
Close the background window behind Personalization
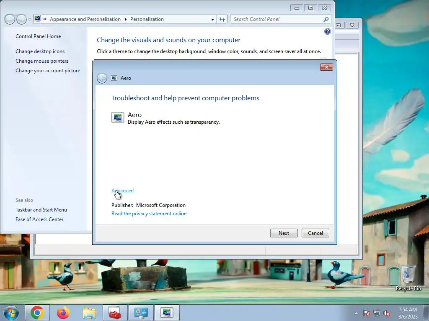pos(352,25)
